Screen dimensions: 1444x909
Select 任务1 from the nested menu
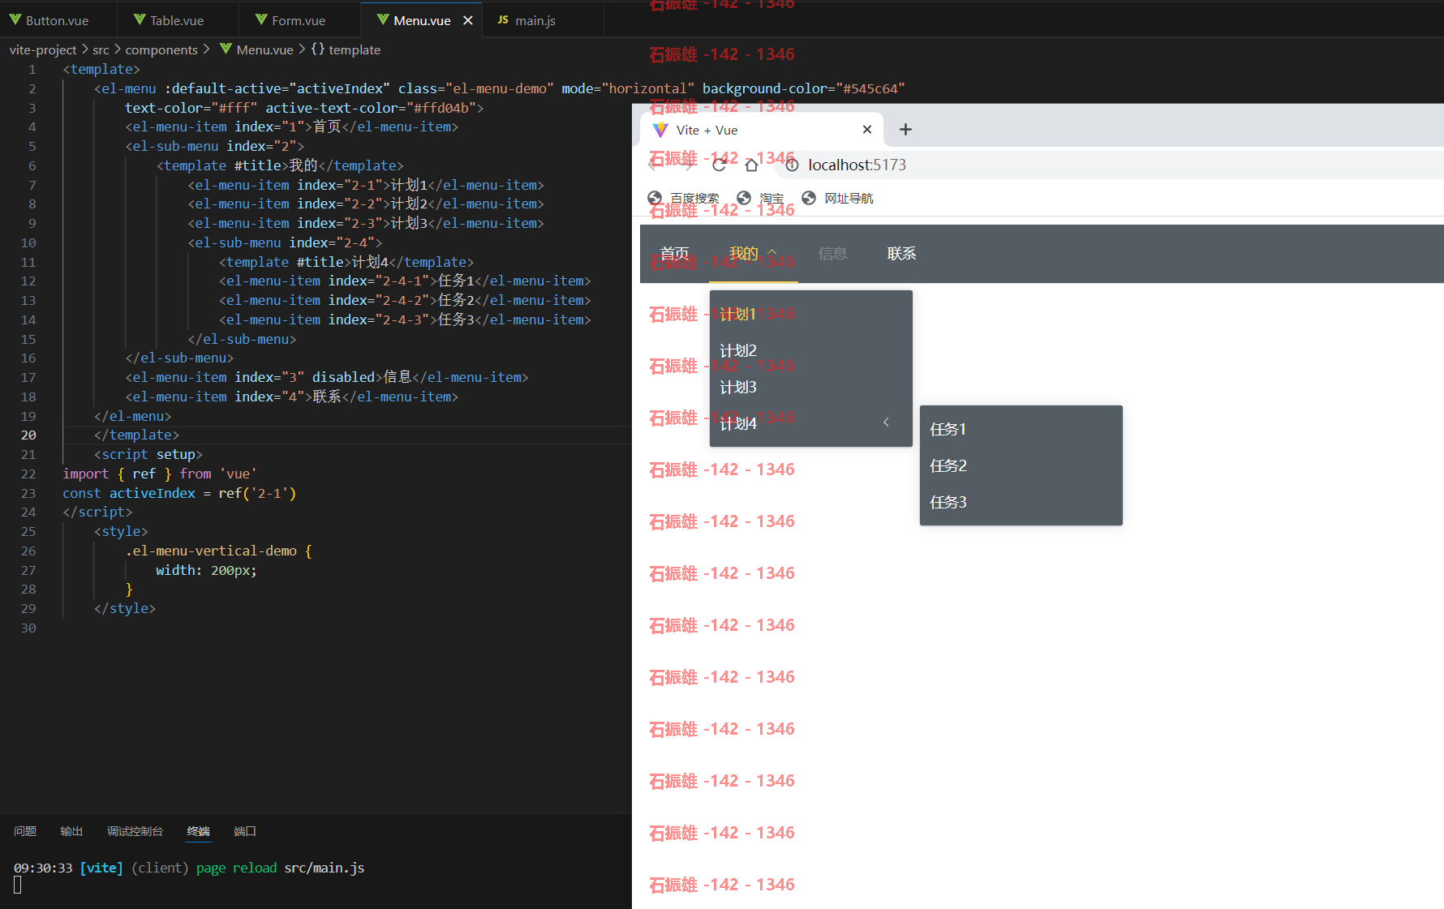[x=1021, y=429]
